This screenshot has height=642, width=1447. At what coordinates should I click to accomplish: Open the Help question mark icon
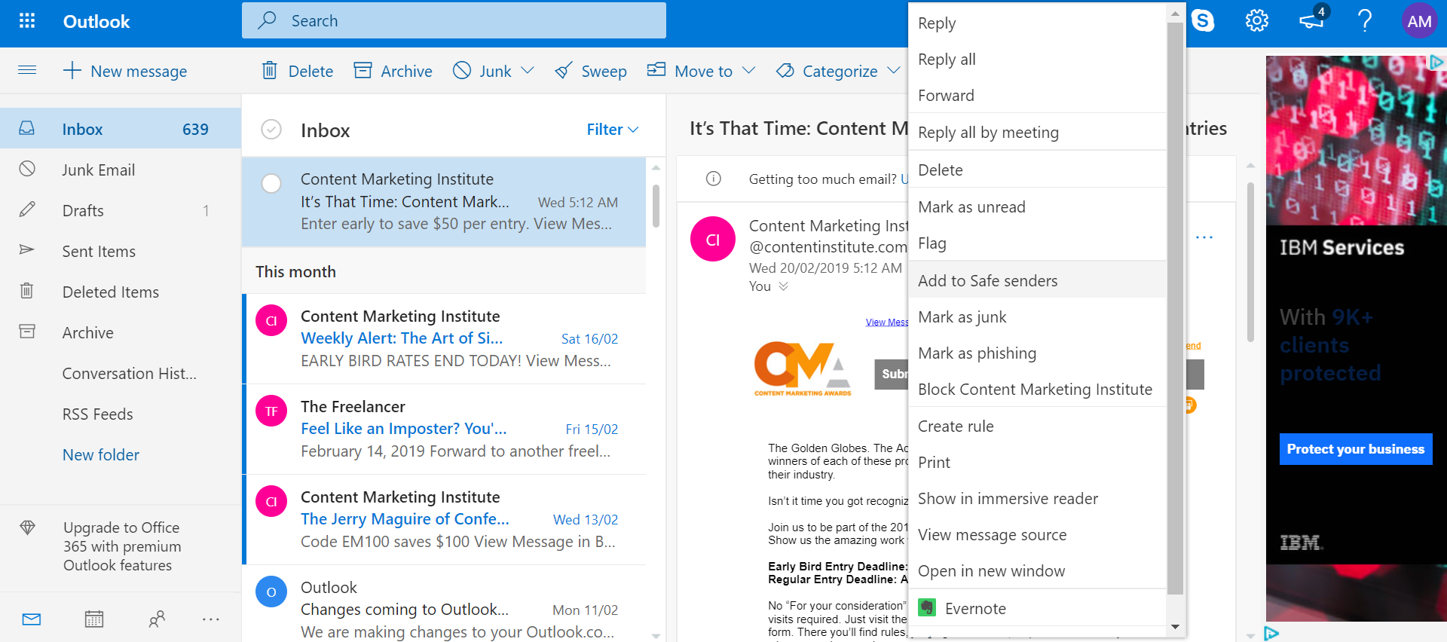1365,21
